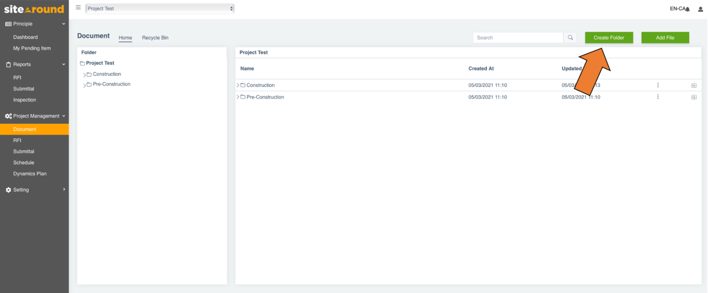This screenshot has width=708, height=293.
Task: Click the SiteAround logo
Action: (33, 8)
